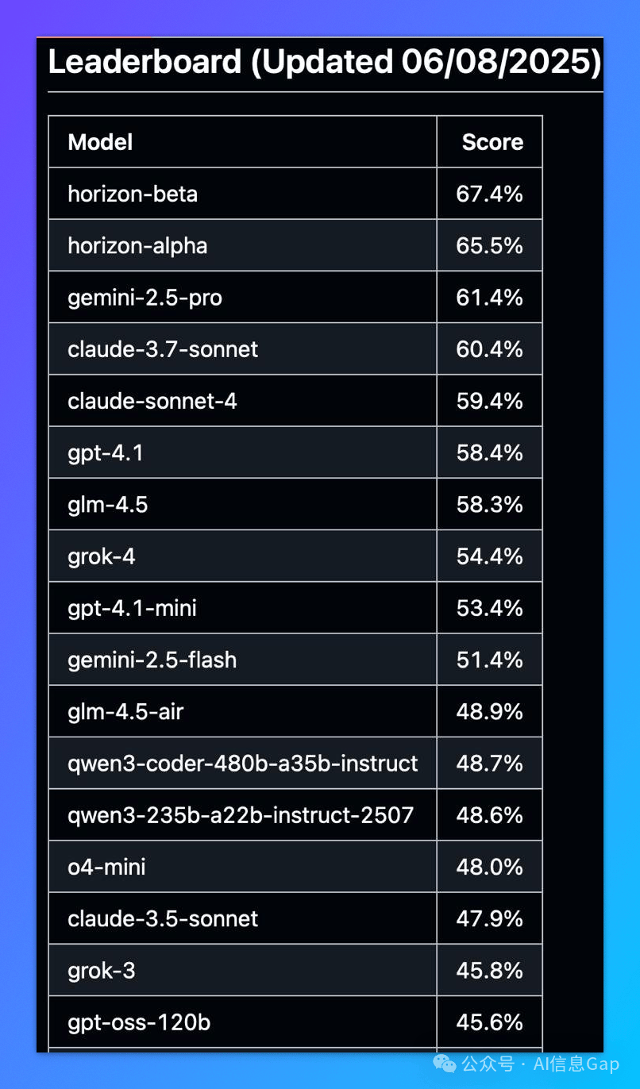Click gemini-2.5-flash in the table
Screen dimensions: 640x1089
click(x=152, y=660)
